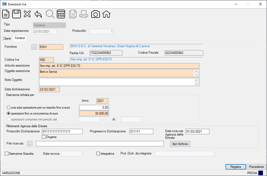Image resolution: width=267 pixels, height=176 pixels.
Task: Go home using the house icon
Action: 106,14
